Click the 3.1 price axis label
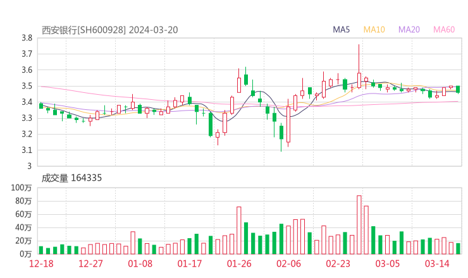468x278 pixels. (x=27, y=150)
